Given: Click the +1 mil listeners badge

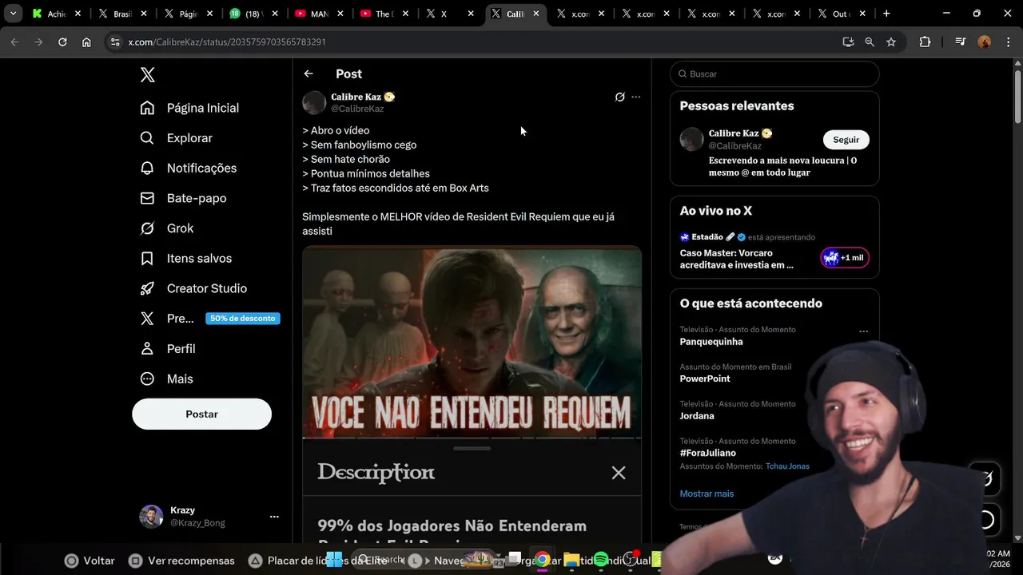Looking at the screenshot, I should coord(844,258).
